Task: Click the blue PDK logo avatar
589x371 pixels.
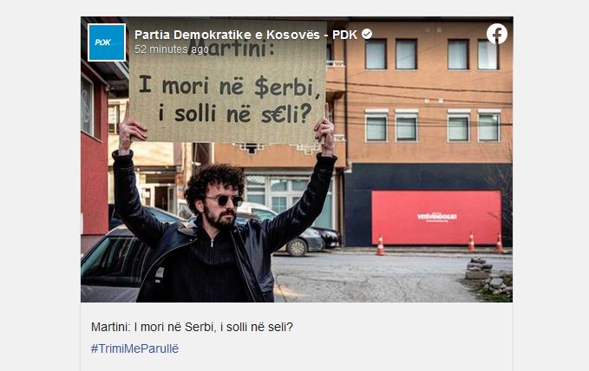Action: [x=107, y=42]
